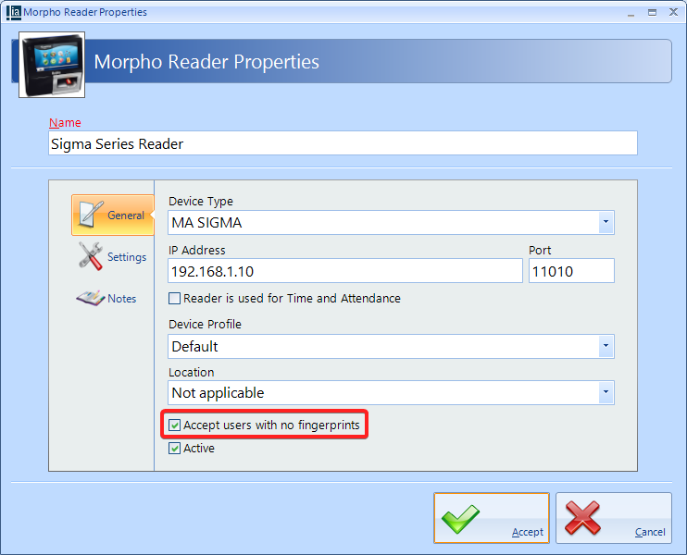Maximize the Morpho Reader Properties window
This screenshot has width=687, height=555.
click(653, 12)
